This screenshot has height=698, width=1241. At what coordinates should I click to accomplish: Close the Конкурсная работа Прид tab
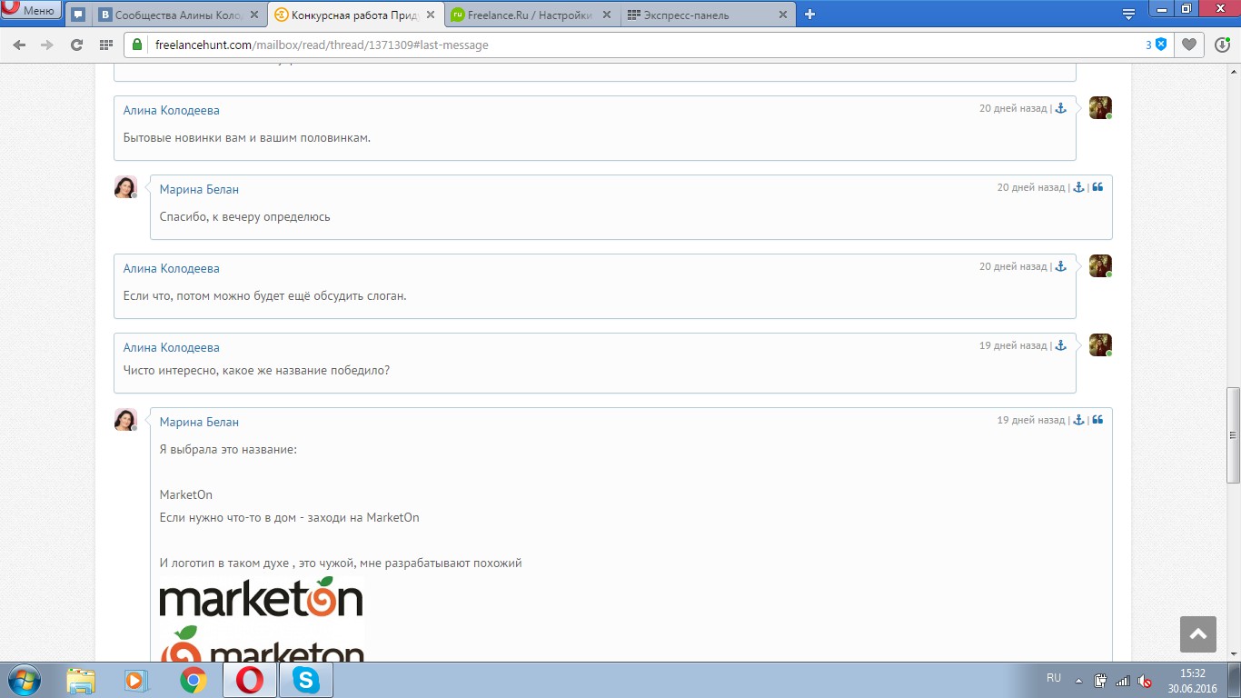coord(429,15)
